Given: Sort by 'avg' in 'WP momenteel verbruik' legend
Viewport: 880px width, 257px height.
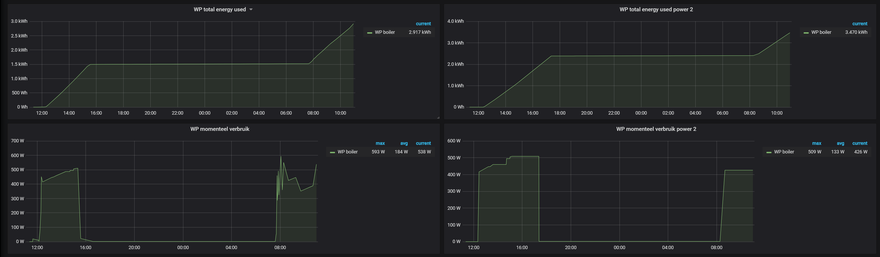Looking at the screenshot, I should [404, 143].
